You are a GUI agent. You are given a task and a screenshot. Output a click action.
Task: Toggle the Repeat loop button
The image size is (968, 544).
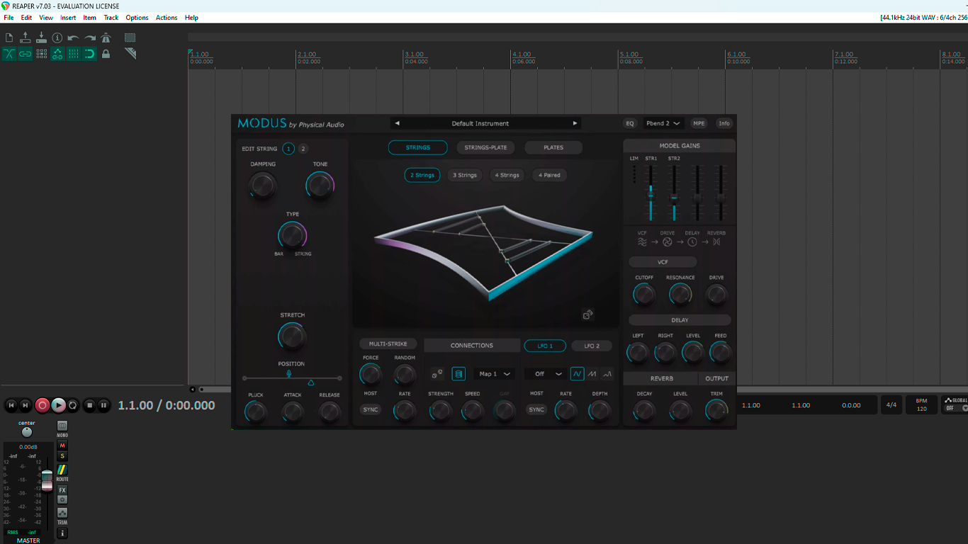[73, 405]
